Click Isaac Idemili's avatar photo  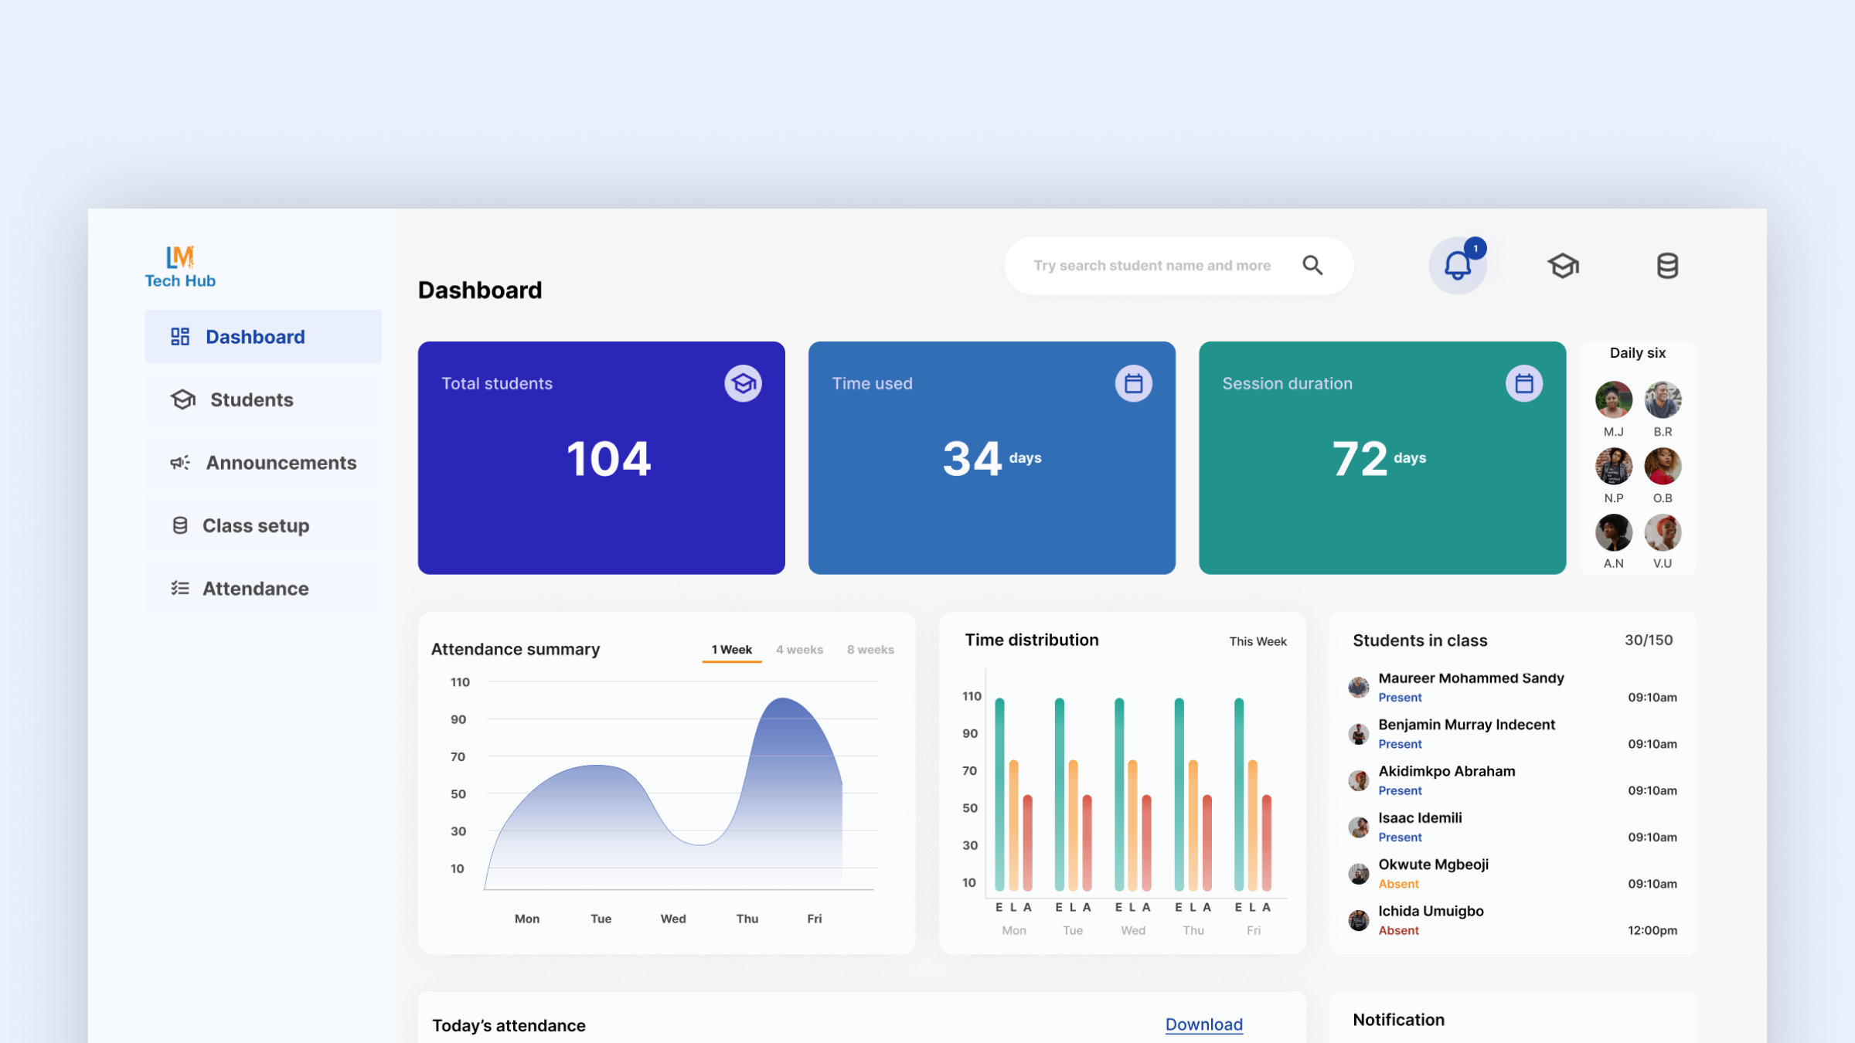[x=1359, y=827]
